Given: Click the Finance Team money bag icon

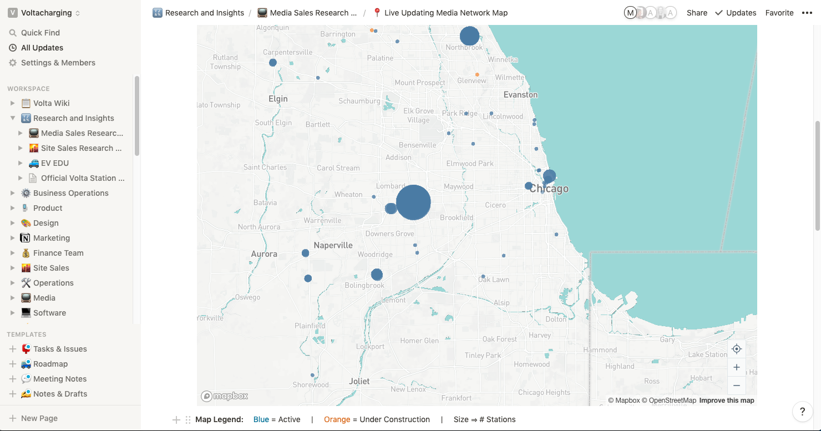Looking at the screenshot, I should point(26,253).
